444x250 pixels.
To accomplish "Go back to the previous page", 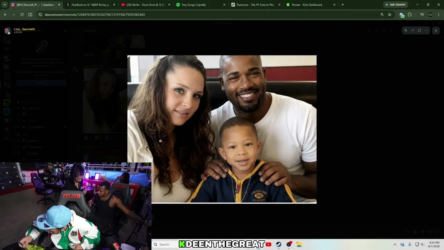I will 5,15.
